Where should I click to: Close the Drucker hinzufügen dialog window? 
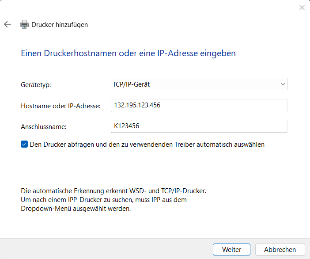(x=302, y=8)
